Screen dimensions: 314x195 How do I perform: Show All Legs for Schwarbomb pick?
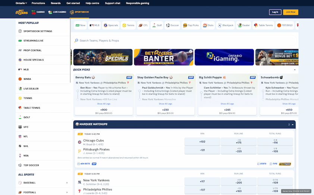tap(289, 104)
